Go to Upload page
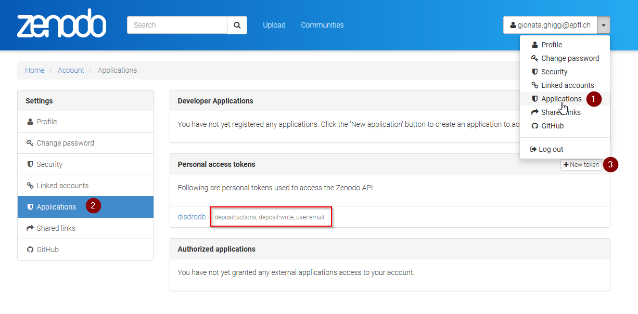The width and height of the screenshot is (638, 314). coord(274,25)
